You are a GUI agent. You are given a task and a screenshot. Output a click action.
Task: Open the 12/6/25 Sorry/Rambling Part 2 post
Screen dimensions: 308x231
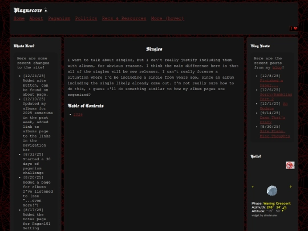click(276, 97)
